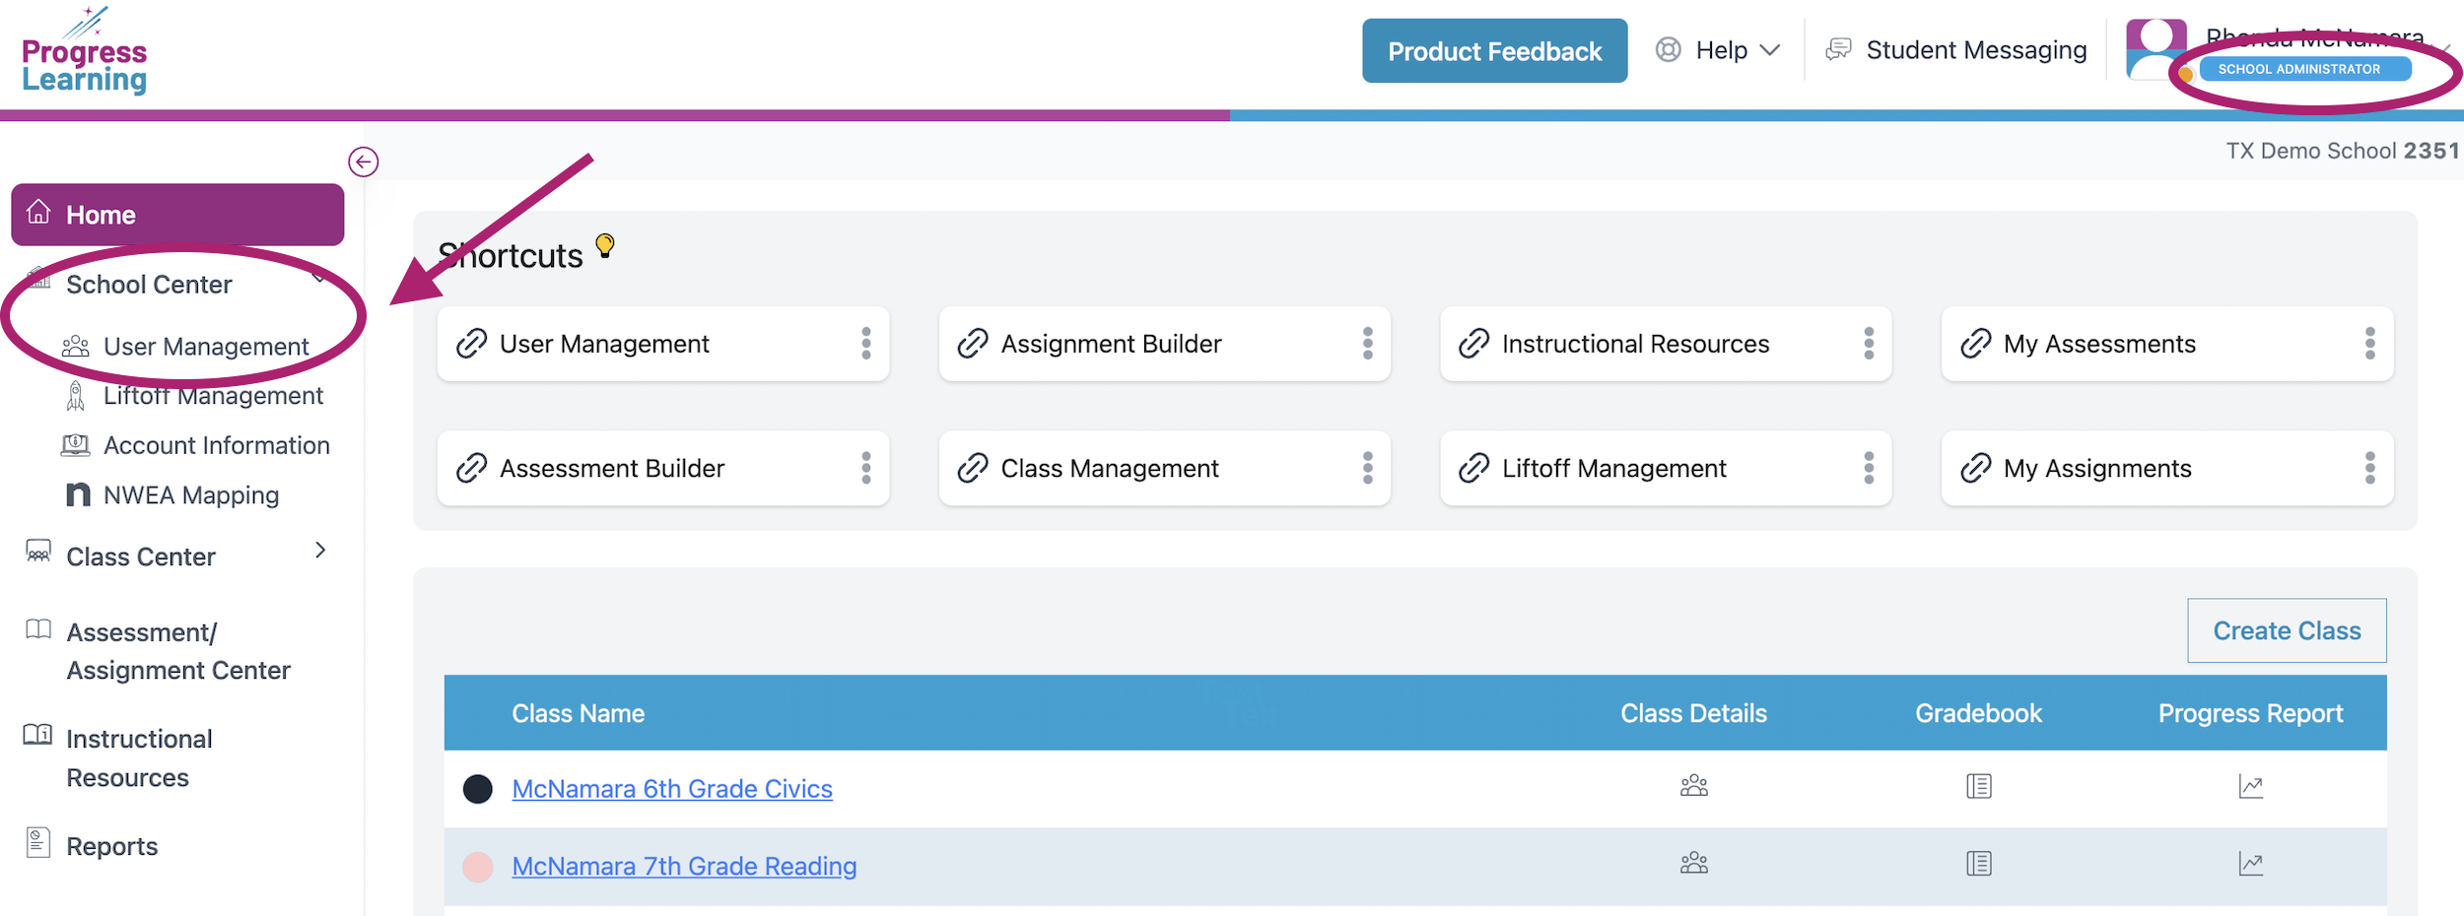This screenshot has height=916, width=2464.
Task: Open options for User Management shortcut
Action: tap(866, 344)
